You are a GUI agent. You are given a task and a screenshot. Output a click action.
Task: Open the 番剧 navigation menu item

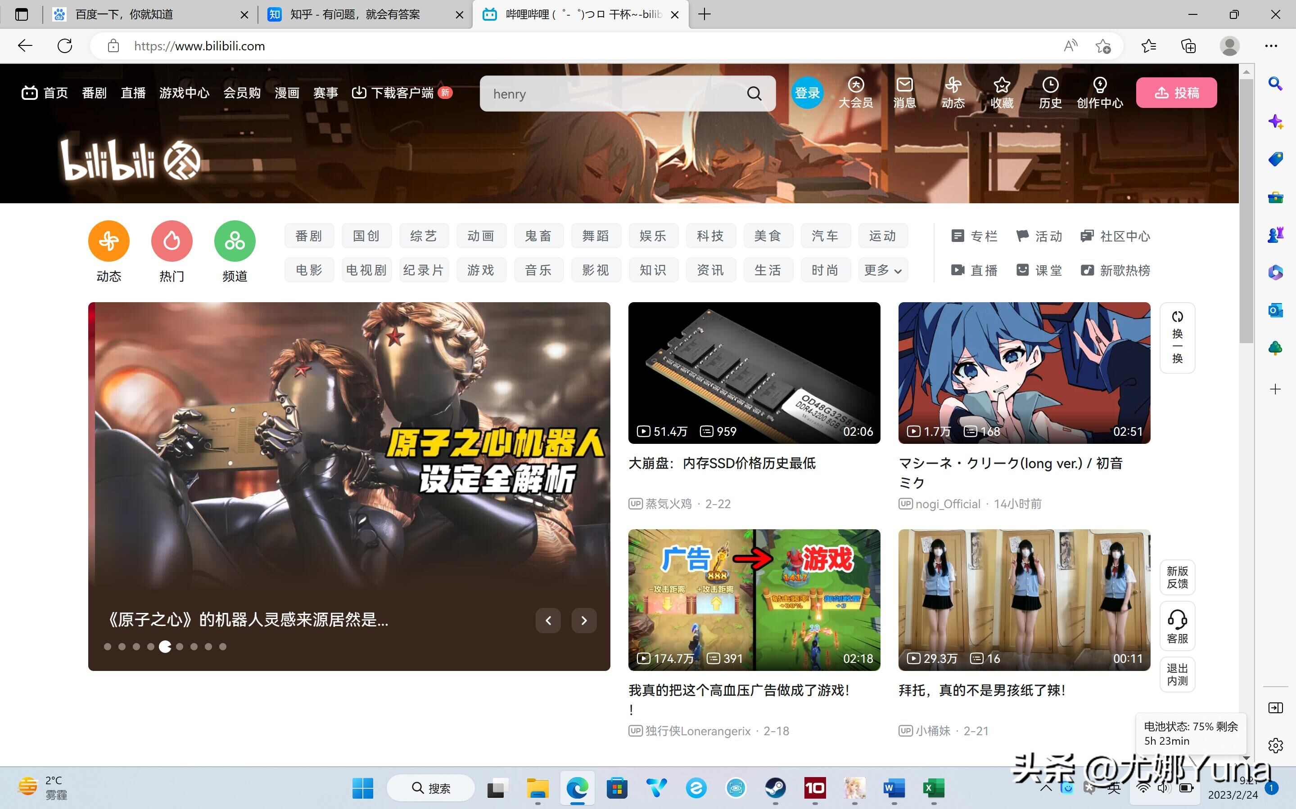click(x=94, y=92)
